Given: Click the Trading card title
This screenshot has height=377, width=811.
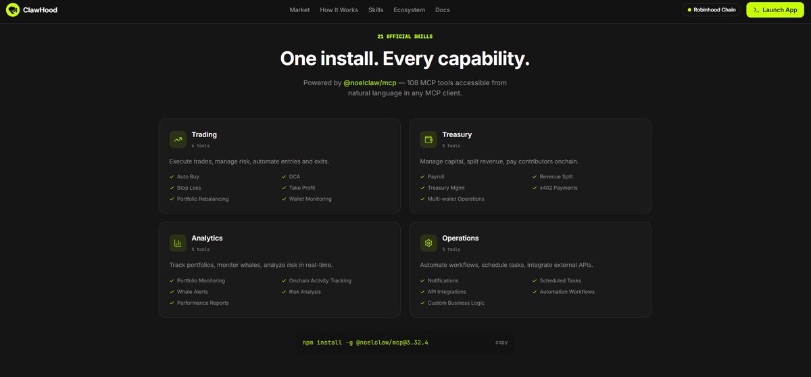Looking at the screenshot, I should pyautogui.click(x=204, y=134).
